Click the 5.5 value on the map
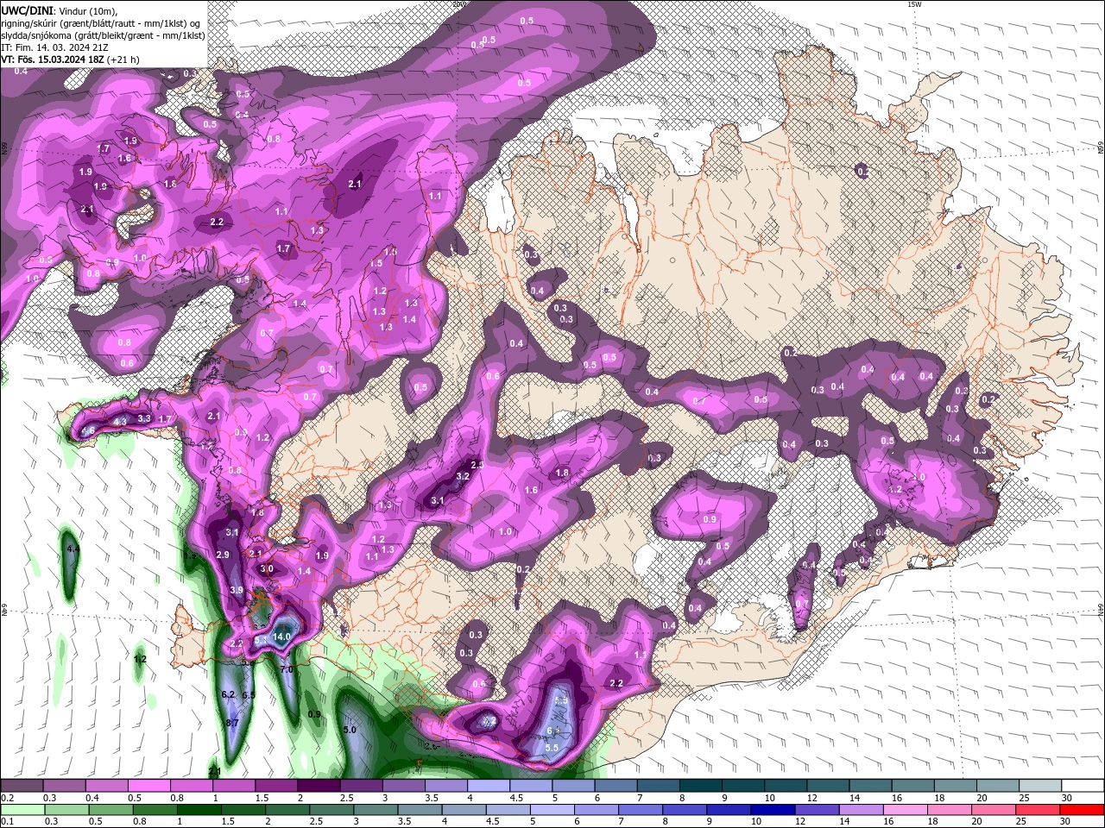 tap(552, 747)
